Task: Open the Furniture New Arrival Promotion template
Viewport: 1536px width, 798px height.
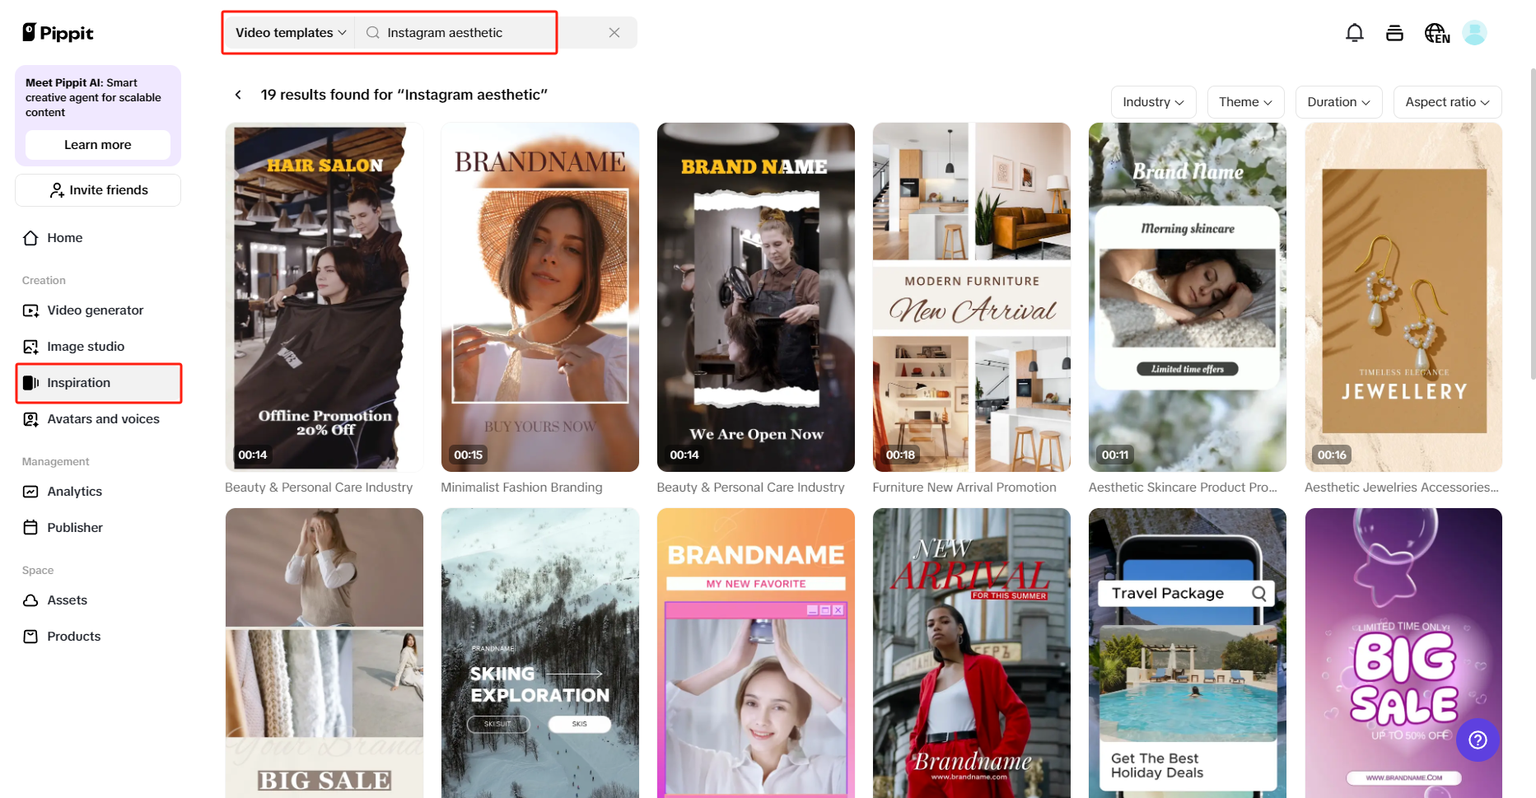Action: pyautogui.click(x=971, y=296)
